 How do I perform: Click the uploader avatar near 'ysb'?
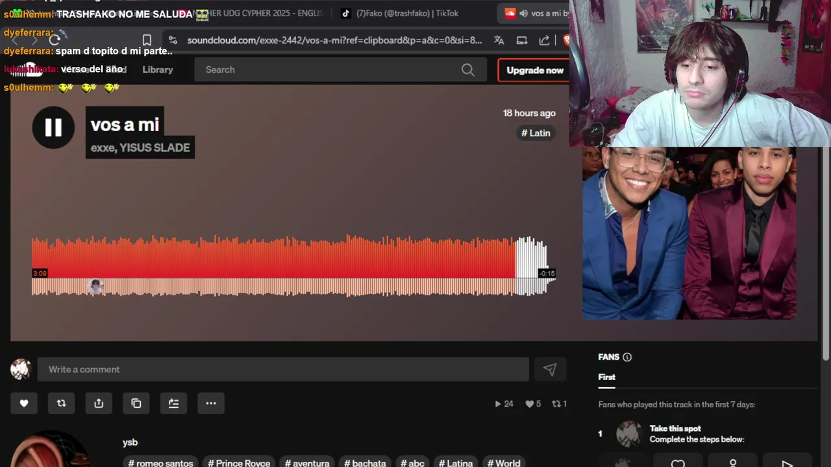50,449
